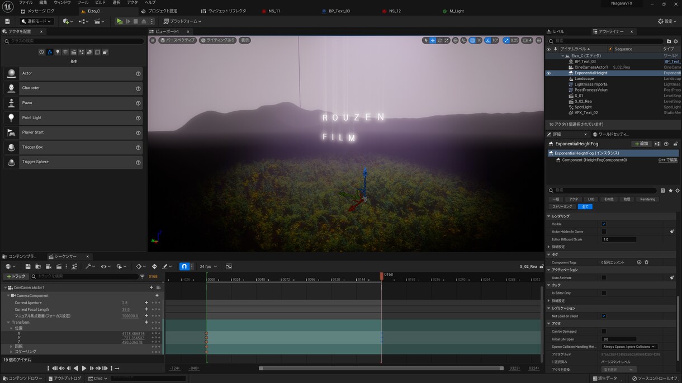Open the viewport hamburger options menu
Screen dimensions: 682x383
153,40
